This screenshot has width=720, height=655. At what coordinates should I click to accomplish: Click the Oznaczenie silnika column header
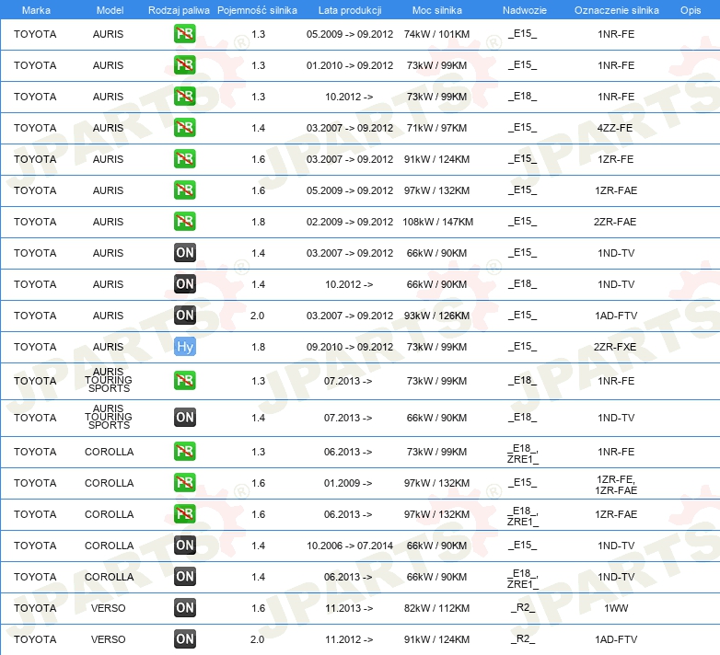(616, 10)
